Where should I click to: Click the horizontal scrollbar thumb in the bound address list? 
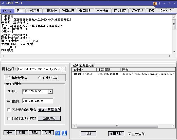(x=117, y=126)
